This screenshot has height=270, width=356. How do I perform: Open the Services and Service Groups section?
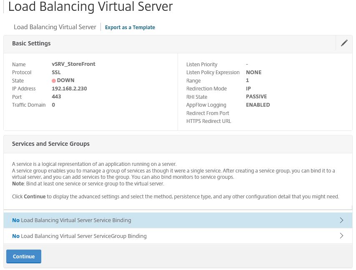(51, 143)
